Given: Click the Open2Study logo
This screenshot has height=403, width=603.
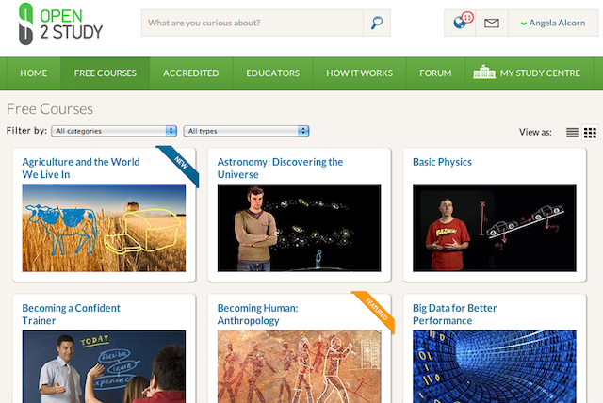Looking at the screenshot, I should [60, 24].
